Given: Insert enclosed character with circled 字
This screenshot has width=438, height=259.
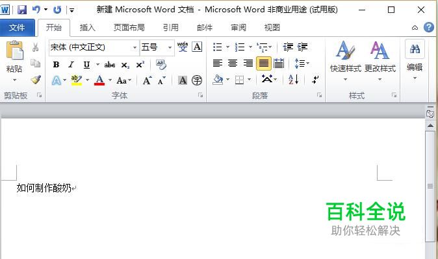Looking at the screenshot, I should point(197,80).
